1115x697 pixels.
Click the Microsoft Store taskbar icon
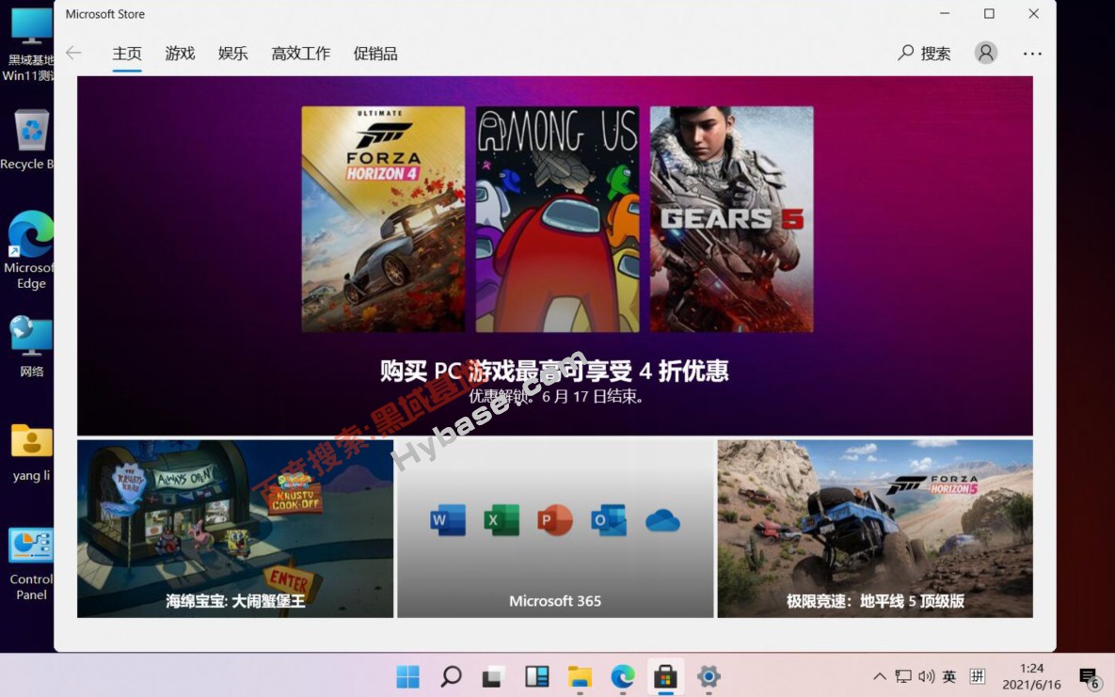coord(665,676)
